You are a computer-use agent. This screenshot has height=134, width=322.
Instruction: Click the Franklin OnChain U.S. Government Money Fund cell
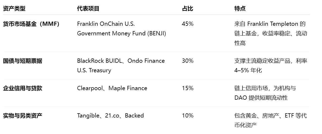pos(121,29)
